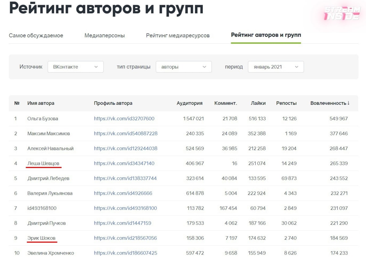366x260 pixels.
Task: Click the Аудитория column header
Action: [x=190, y=103]
